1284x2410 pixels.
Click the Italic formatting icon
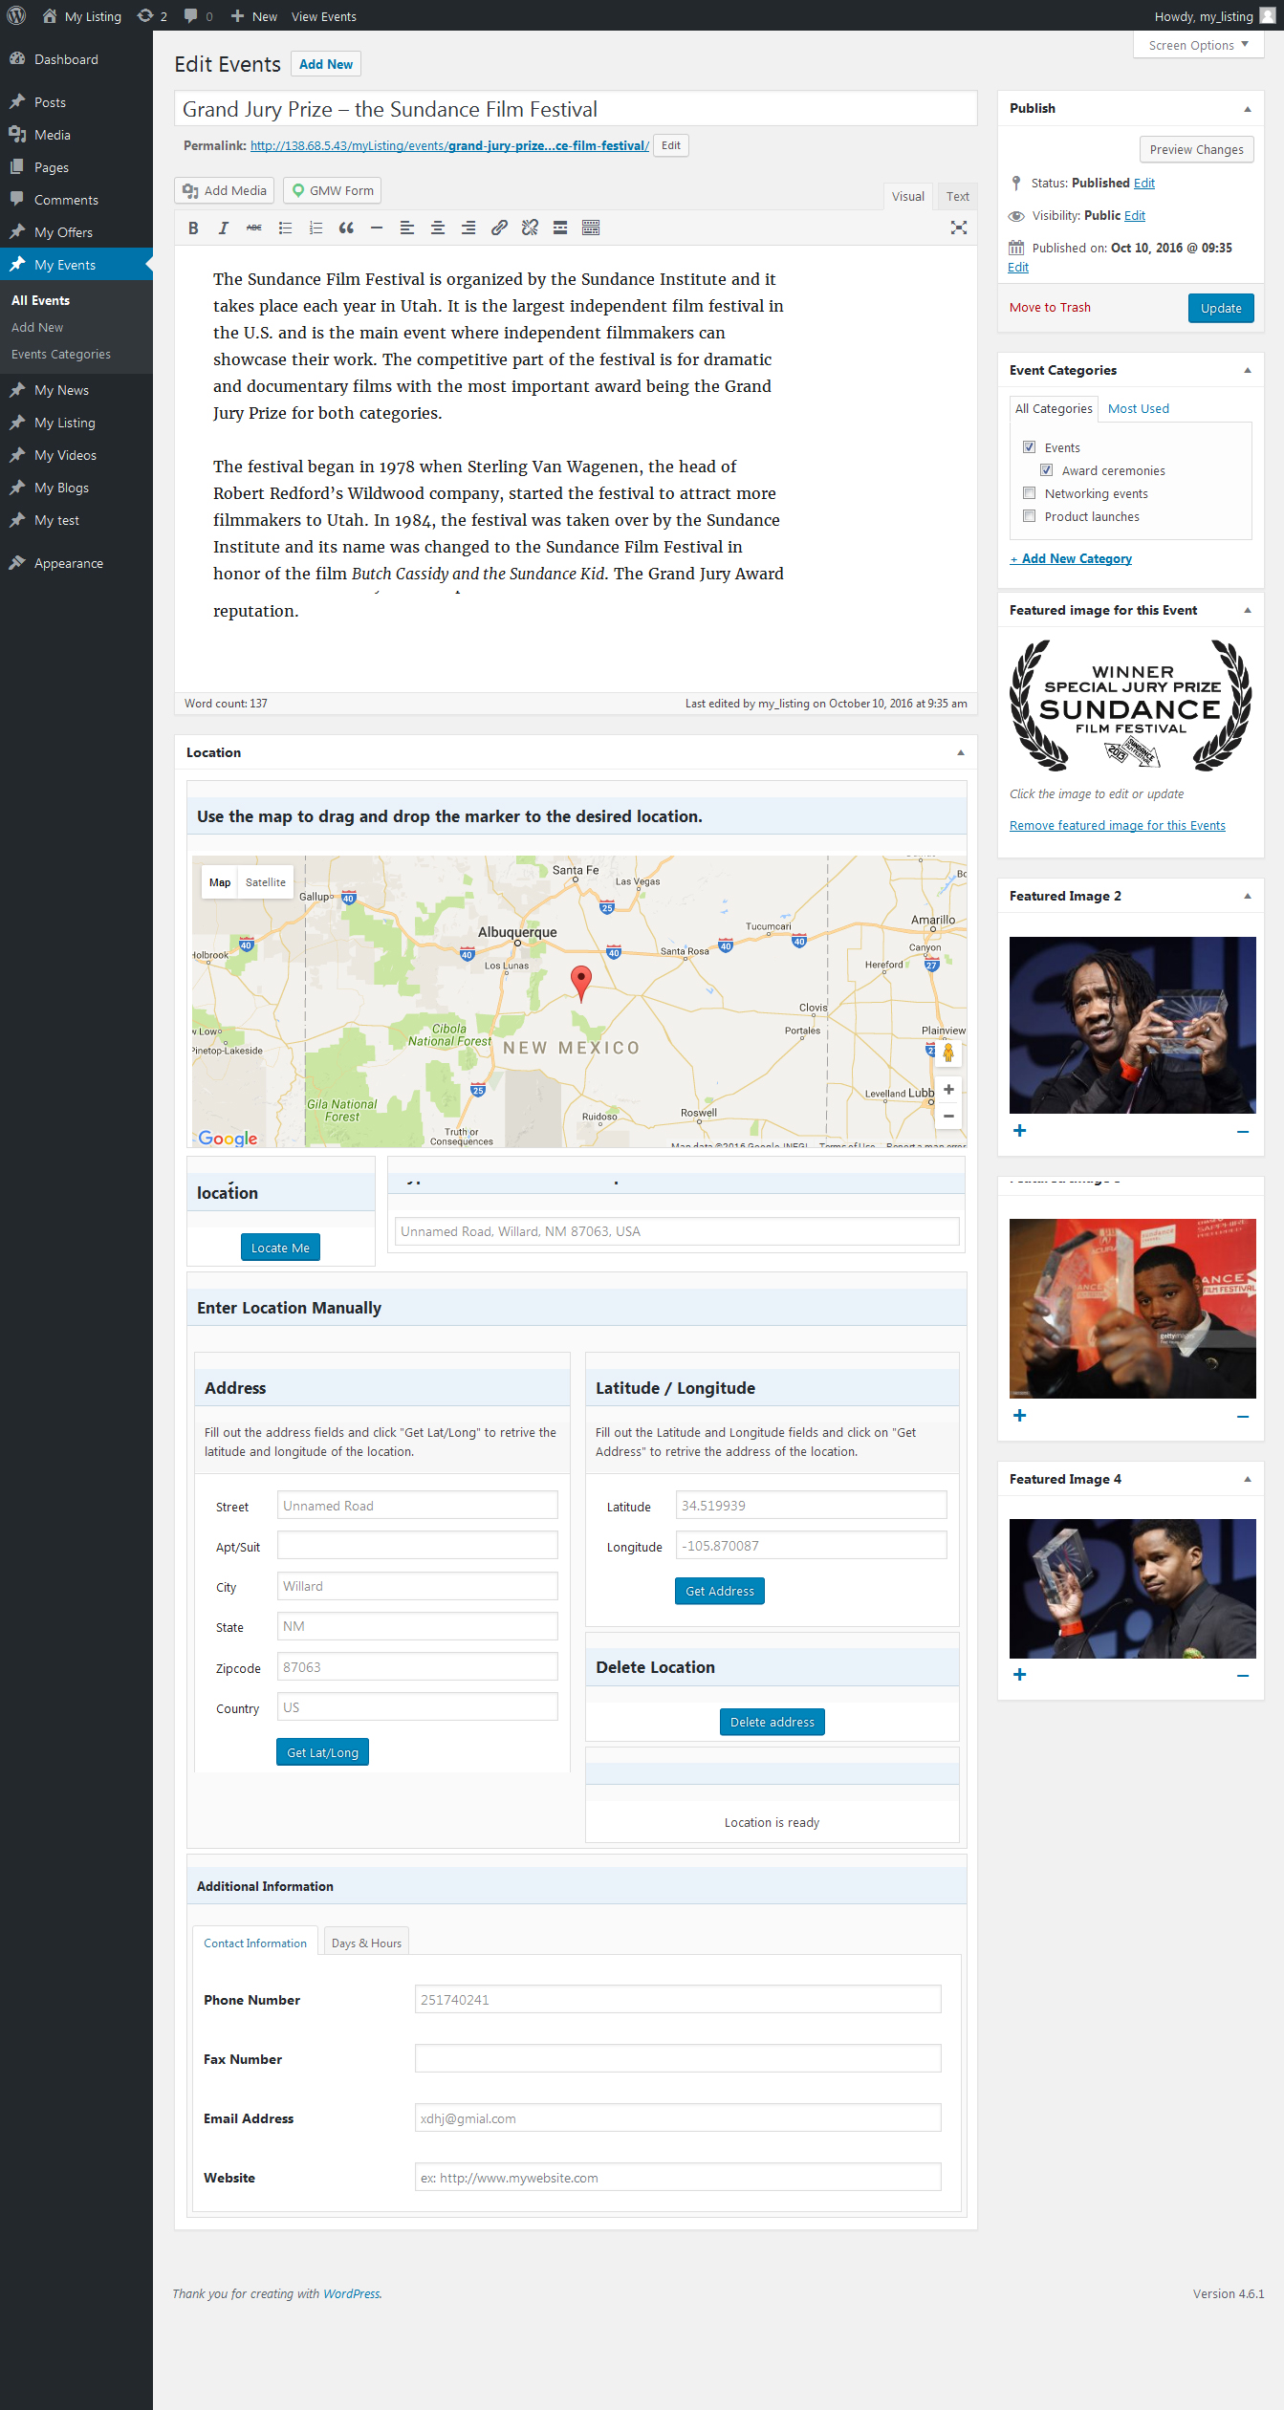[224, 228]
